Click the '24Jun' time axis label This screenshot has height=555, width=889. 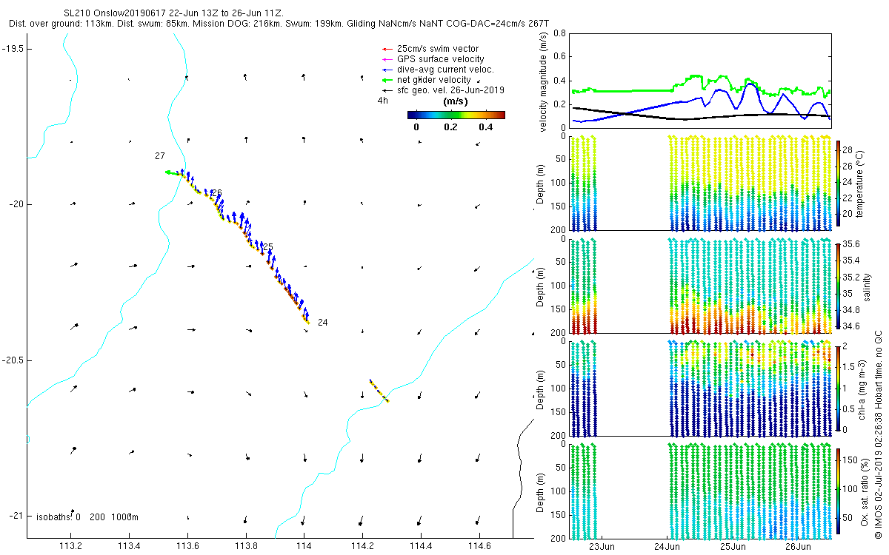[x=669, y=547]
